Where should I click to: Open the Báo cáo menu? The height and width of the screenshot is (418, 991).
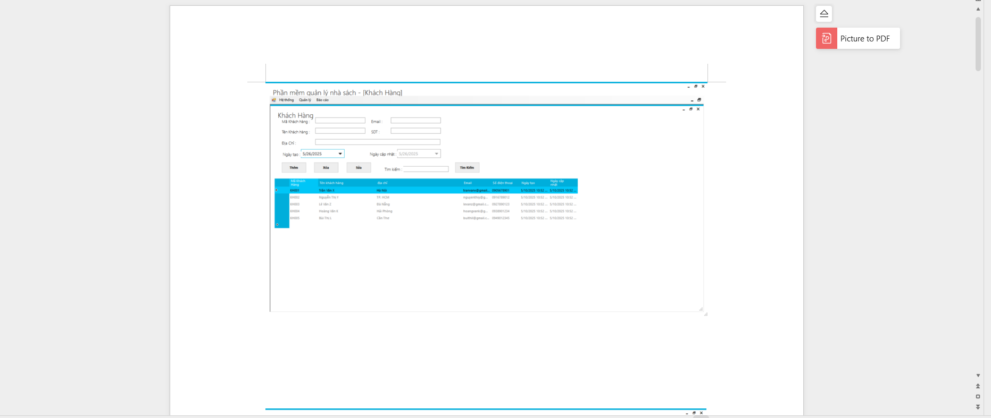coord(322,100)
